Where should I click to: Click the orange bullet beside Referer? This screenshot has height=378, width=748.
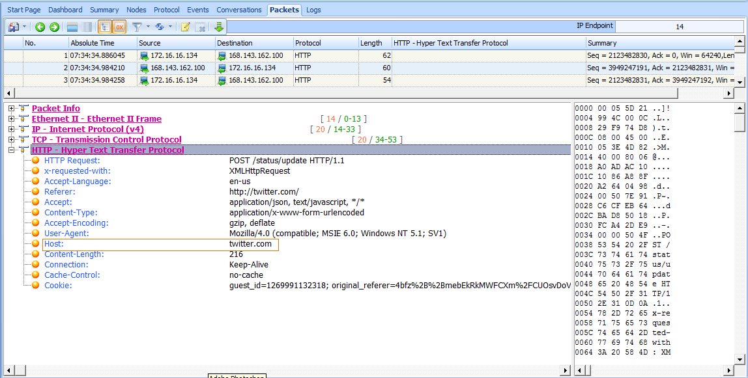[x=35, y=192]
